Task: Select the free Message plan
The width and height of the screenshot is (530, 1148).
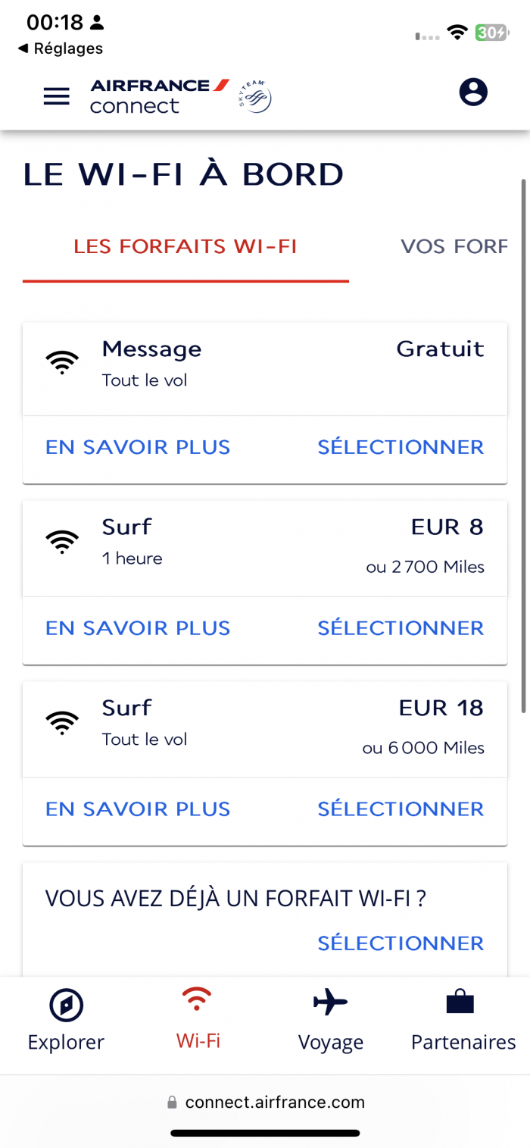Action: (x=401, y=447)
